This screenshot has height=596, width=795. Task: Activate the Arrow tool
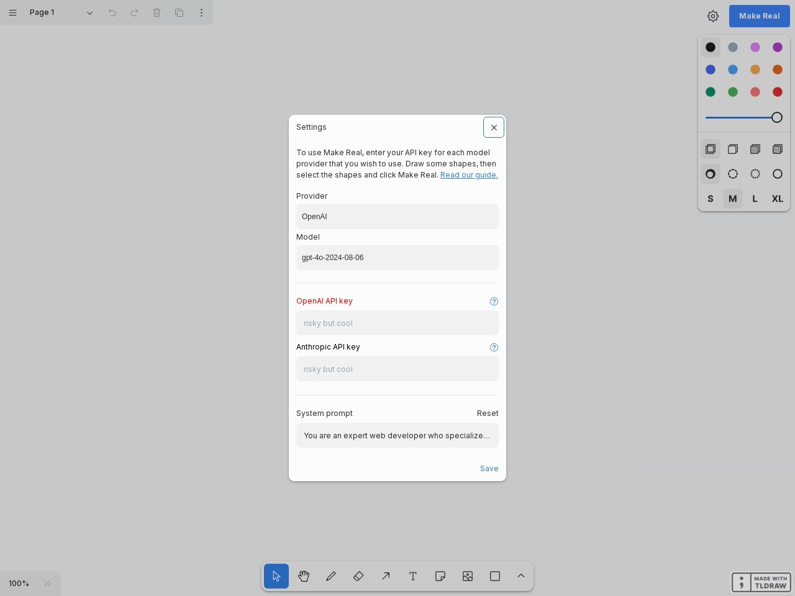(386, 576)
